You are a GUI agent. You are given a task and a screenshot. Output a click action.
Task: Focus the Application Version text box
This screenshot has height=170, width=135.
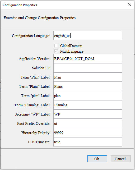pos(88,59)
